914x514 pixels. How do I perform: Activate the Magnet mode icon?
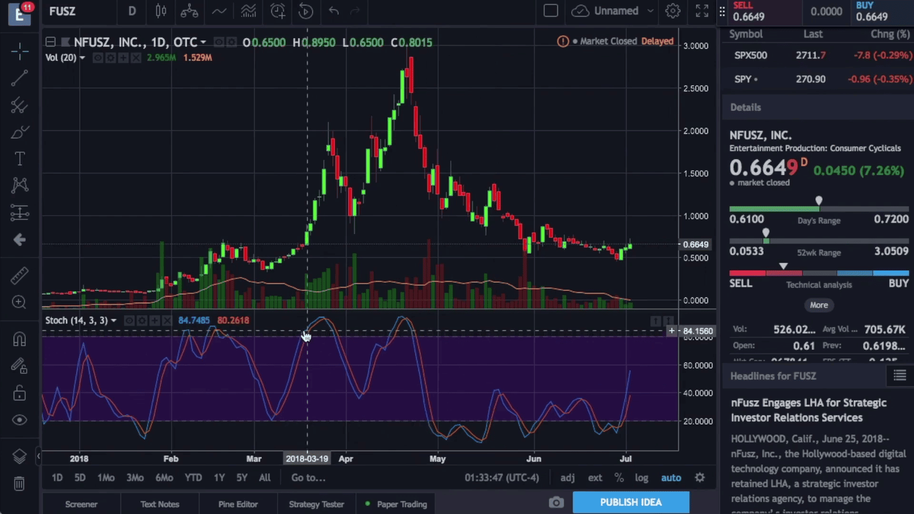(x=20, y=339)
